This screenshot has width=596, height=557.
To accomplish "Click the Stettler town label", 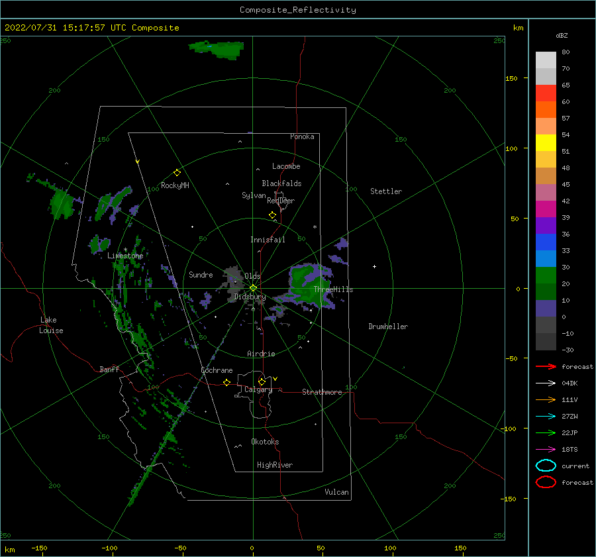I will pyautogui.click(x=386, y=191).
